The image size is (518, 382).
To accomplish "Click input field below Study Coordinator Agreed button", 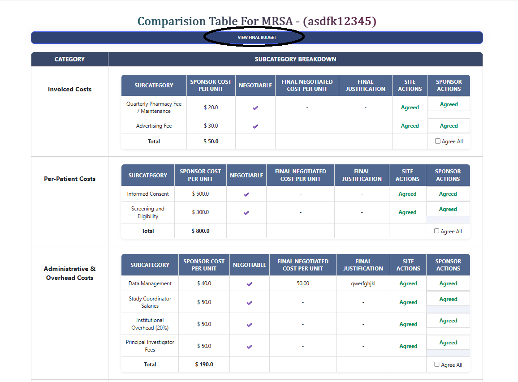I will (x=448, y=308).
